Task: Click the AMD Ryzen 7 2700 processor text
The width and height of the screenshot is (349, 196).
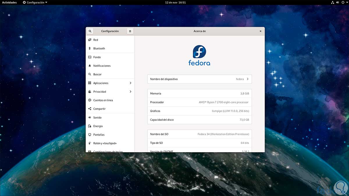Action: pos(224,102)
